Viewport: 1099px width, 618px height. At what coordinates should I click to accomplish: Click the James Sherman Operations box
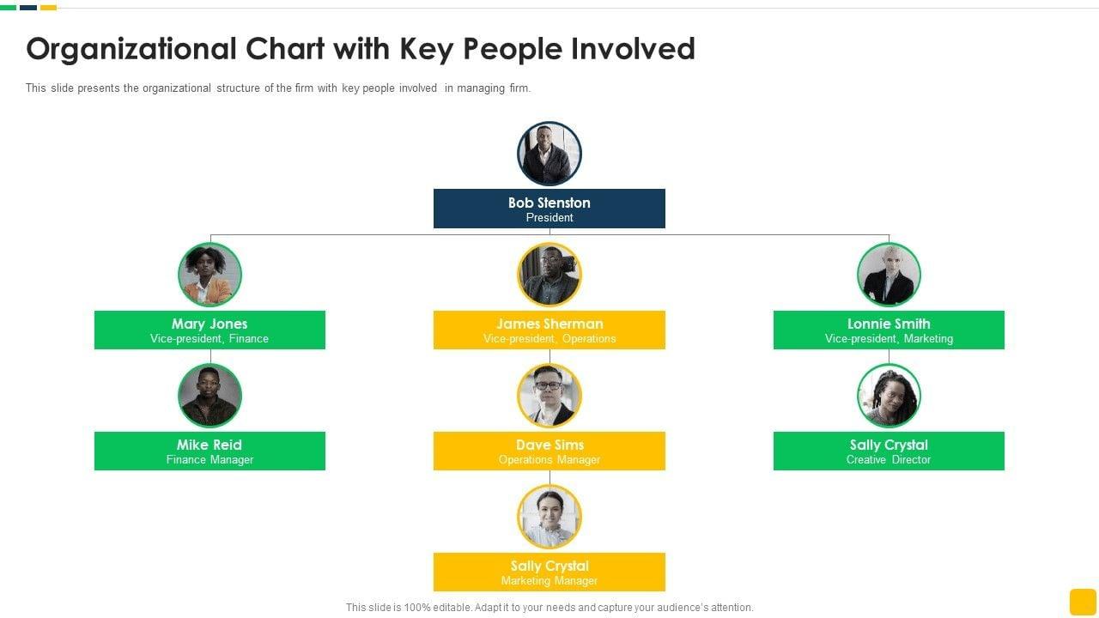point(549,330)
